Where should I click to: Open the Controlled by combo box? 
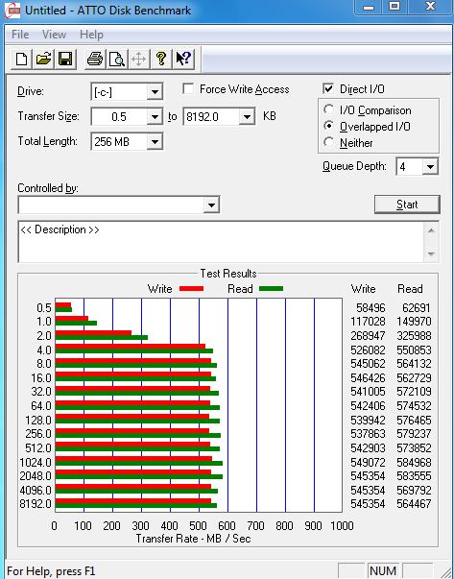click(119, 205)
